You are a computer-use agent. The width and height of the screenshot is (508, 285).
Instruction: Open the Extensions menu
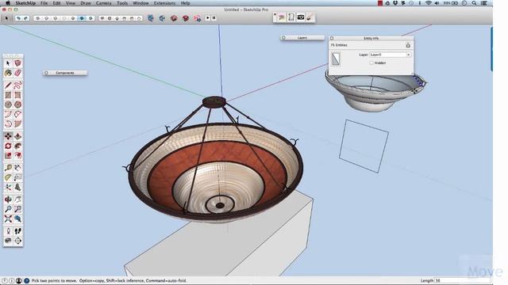pyautogui.click(x=164, y=3)
